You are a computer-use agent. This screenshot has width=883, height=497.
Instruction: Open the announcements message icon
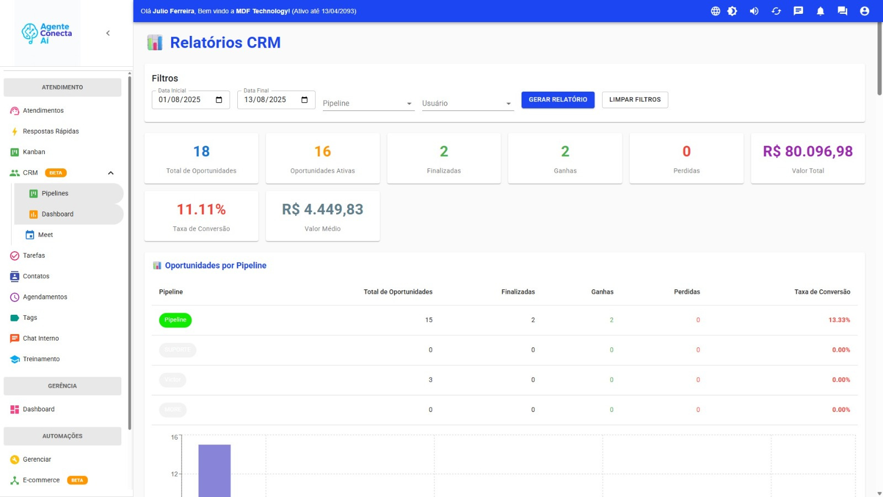point(798,11)
